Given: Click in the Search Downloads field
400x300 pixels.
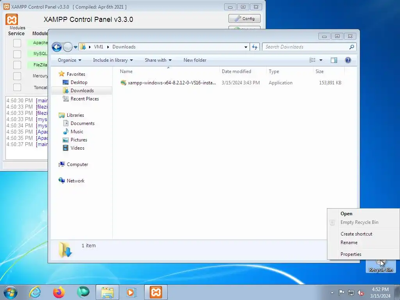Looking at the screenshot, I should coord(305,47).
